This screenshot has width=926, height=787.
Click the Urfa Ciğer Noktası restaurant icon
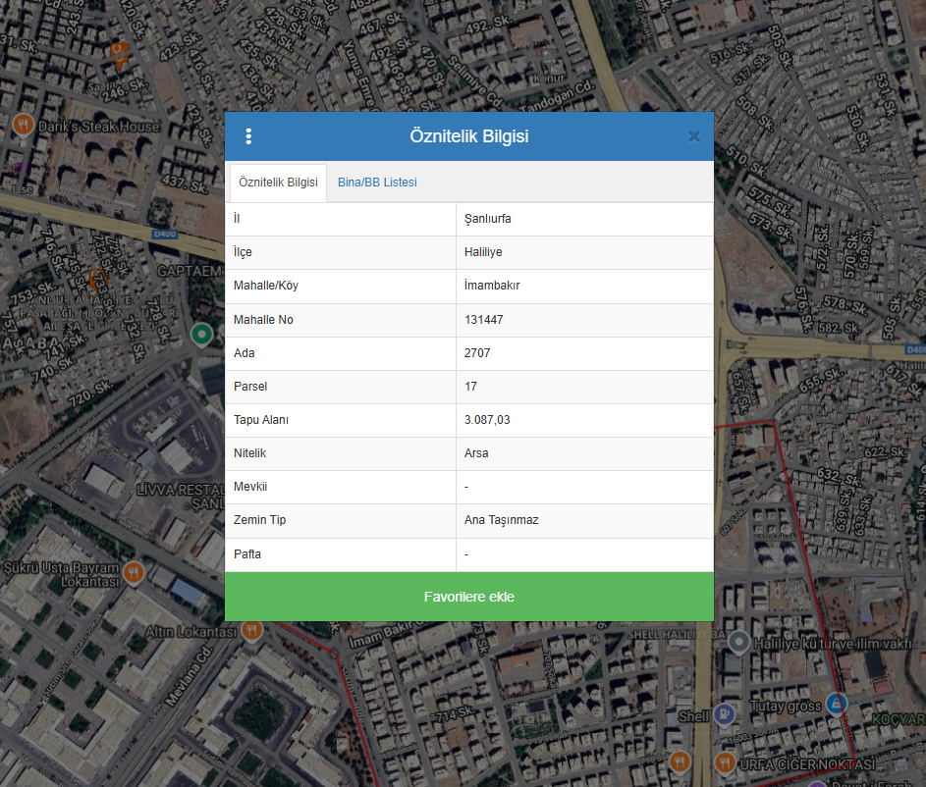[725, 762]
